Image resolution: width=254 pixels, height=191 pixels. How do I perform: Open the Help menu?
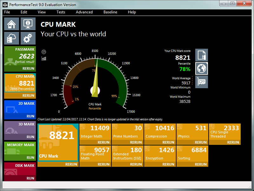132,12
